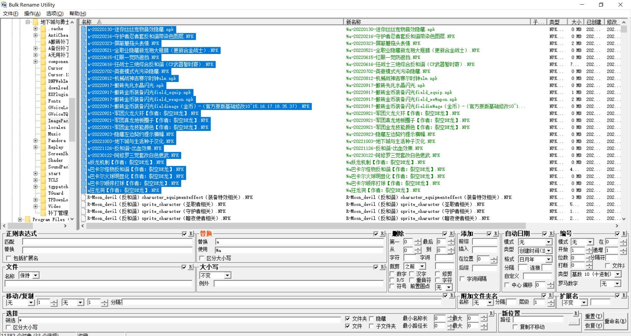Viewport: 631px width, 336px height.
Task: Open the 自动日期 格式 日月年 dropdown
Action: tap(548, 259)
